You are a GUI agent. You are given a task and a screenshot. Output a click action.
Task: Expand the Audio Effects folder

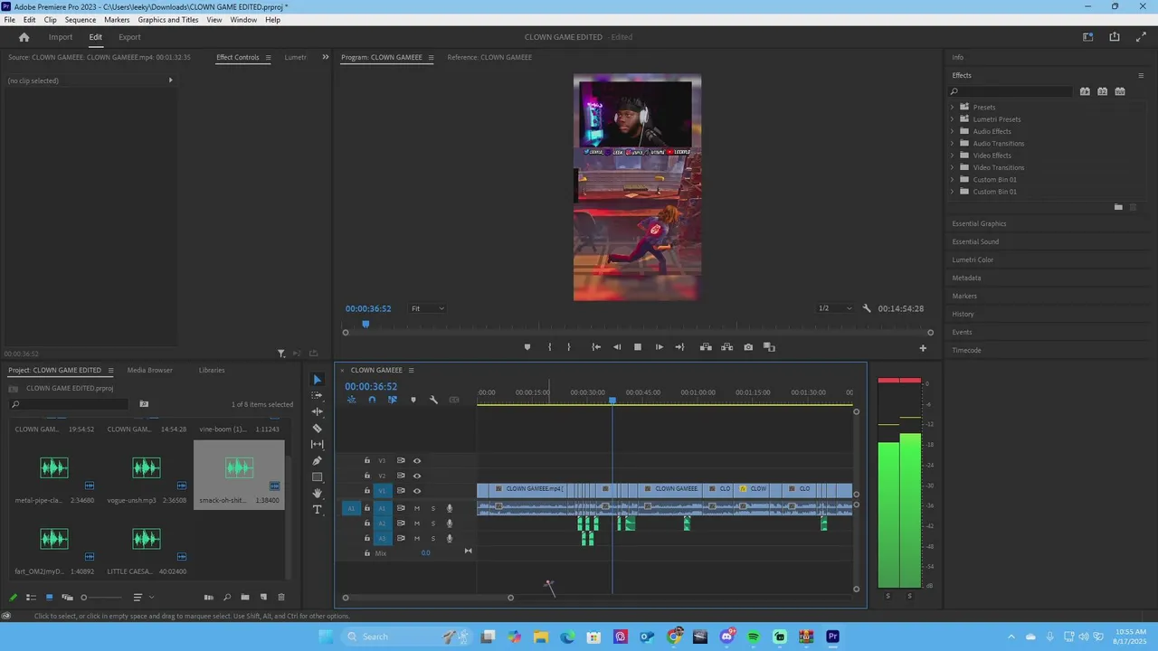coord(952,131)
